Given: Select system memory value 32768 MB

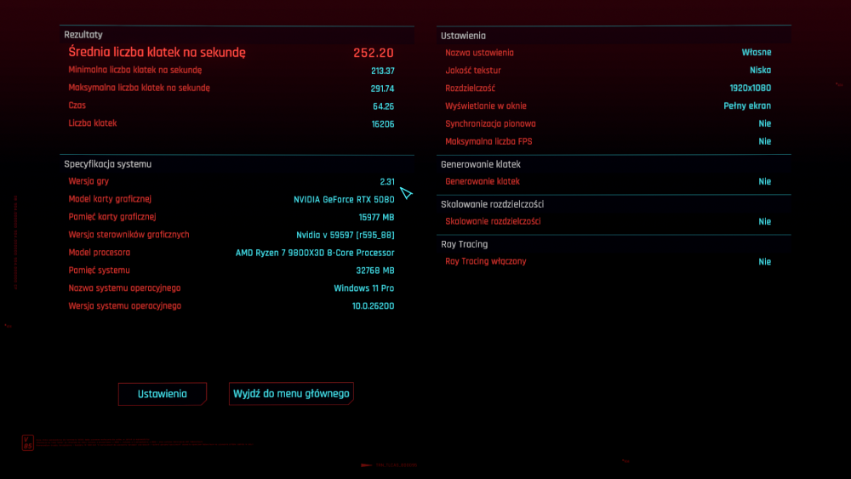Looking at the screenshot, I should point(375,271).
